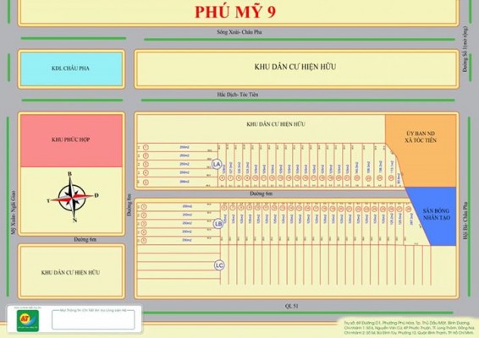Click the white info box beside logo
Image resolution: width=479 pixels, height=338 pixels.
(x=93, y=319)
